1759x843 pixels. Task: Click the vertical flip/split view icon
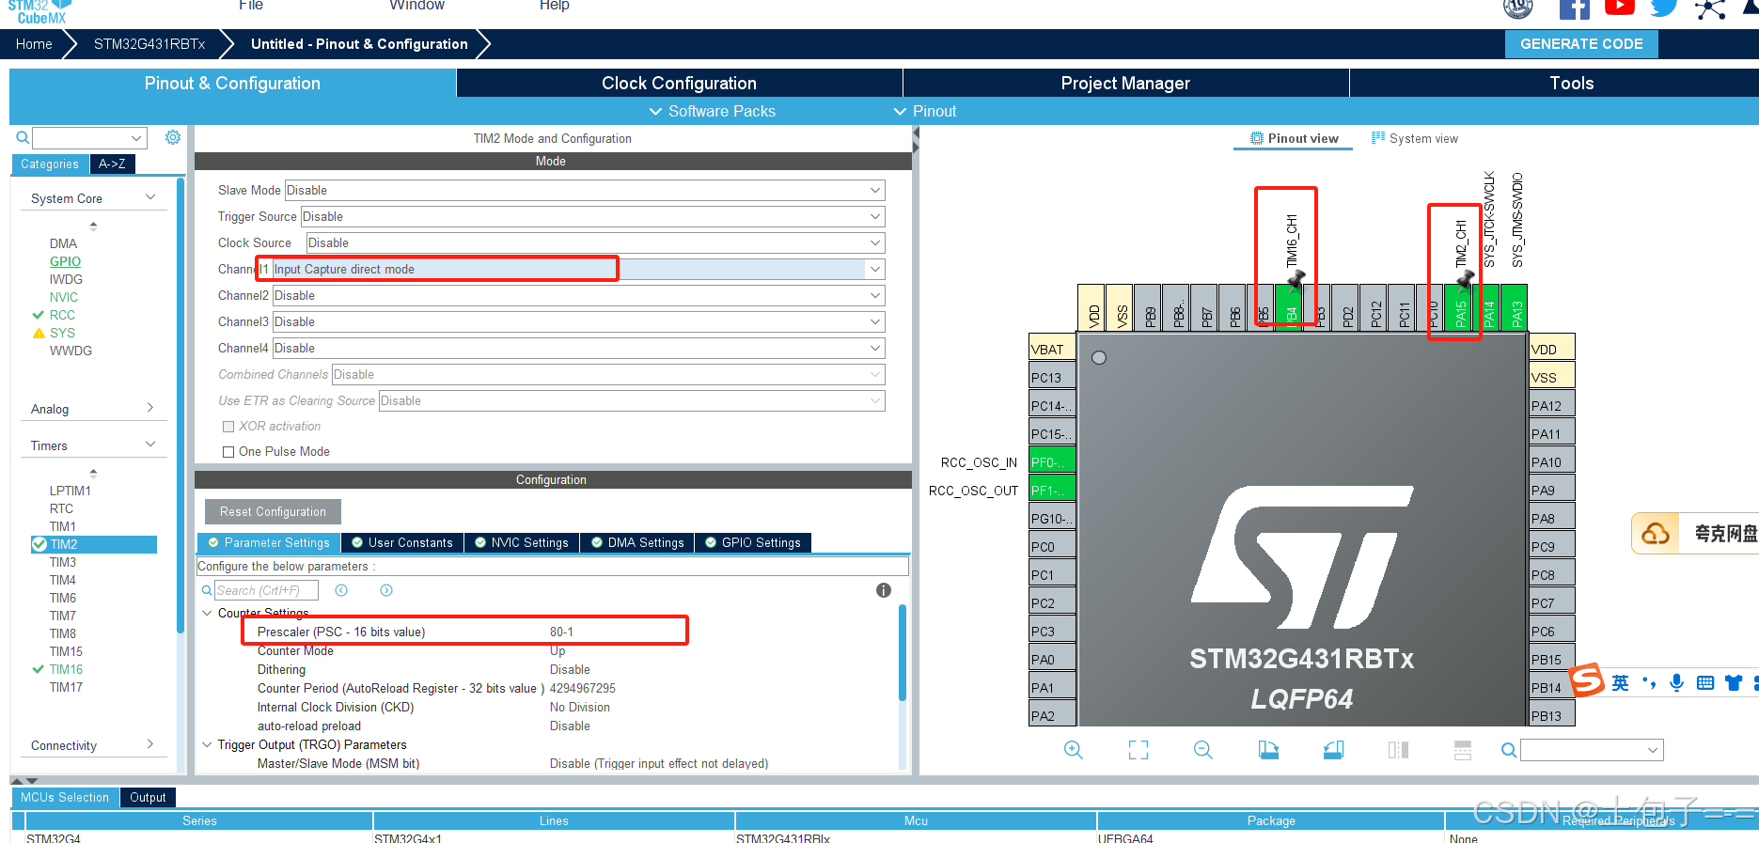[1398, 750]
